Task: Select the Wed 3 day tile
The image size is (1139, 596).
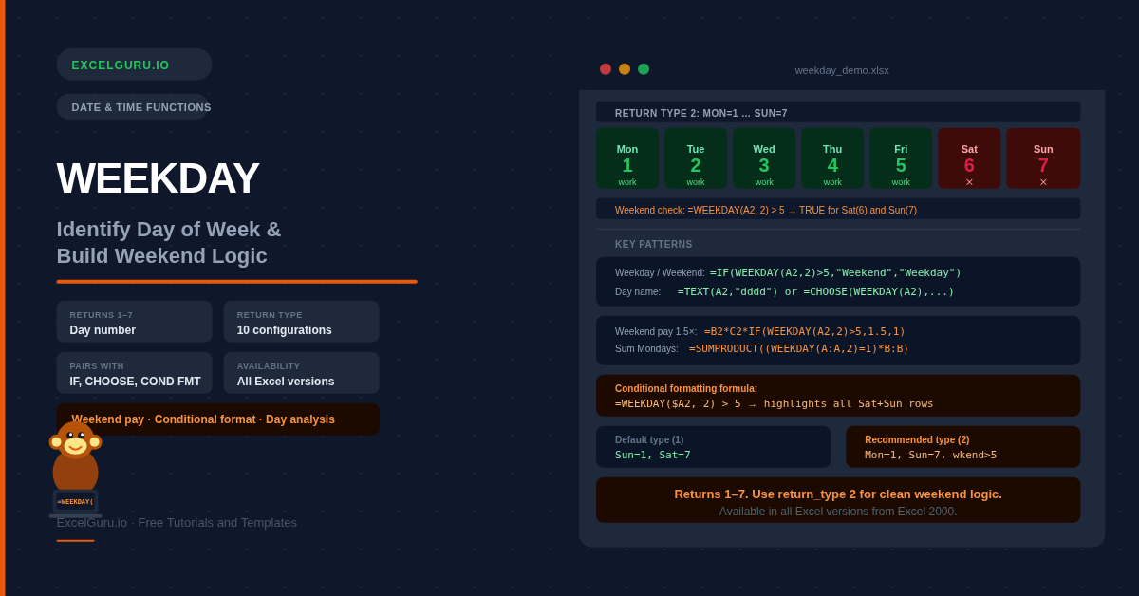Action: [764, 158]
